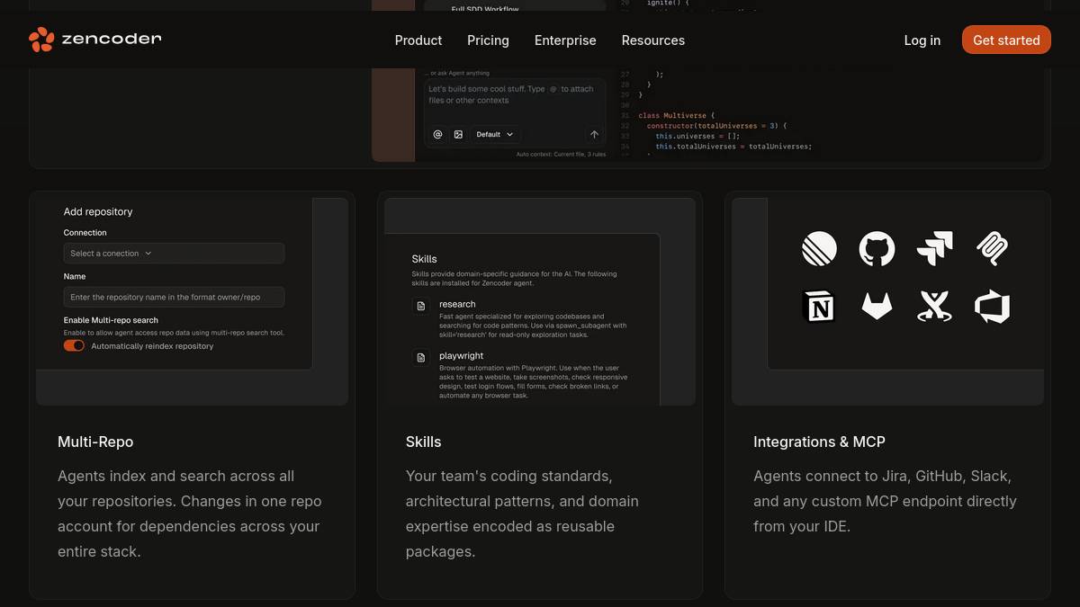Open the Select a connection dropdown

click(174, 254)
